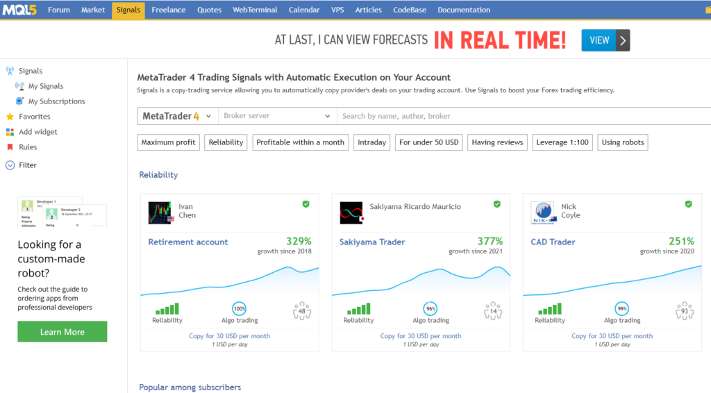
Task: Click the green Learn More button
Action: point(62,332)
